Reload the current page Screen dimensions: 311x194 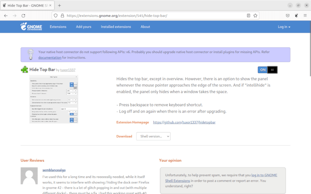click(x=23, y=16)
